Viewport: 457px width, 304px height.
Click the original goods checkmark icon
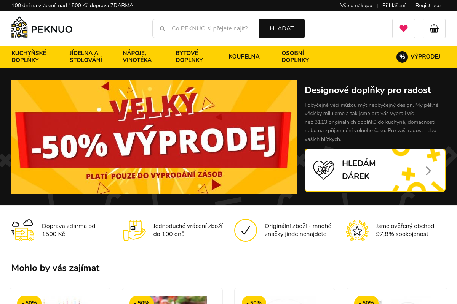pyautogui.click(x=246, y=230)
